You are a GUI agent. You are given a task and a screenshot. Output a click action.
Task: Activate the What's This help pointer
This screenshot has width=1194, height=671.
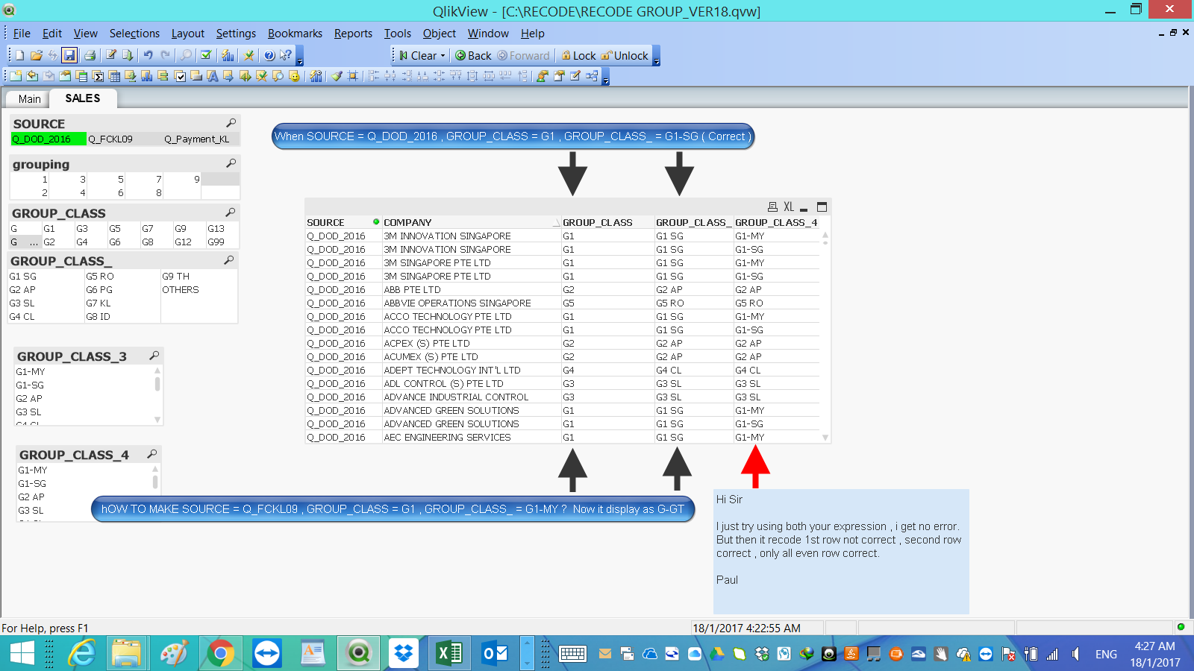click(x=286, y=55)
